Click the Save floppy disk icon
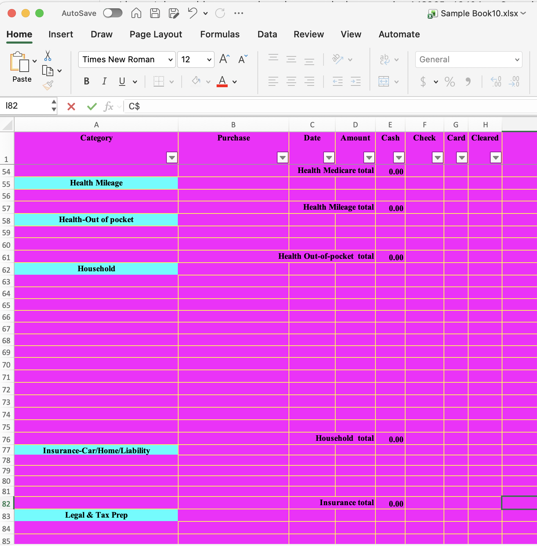Viewport: 537px width, 546px height. 155,13
